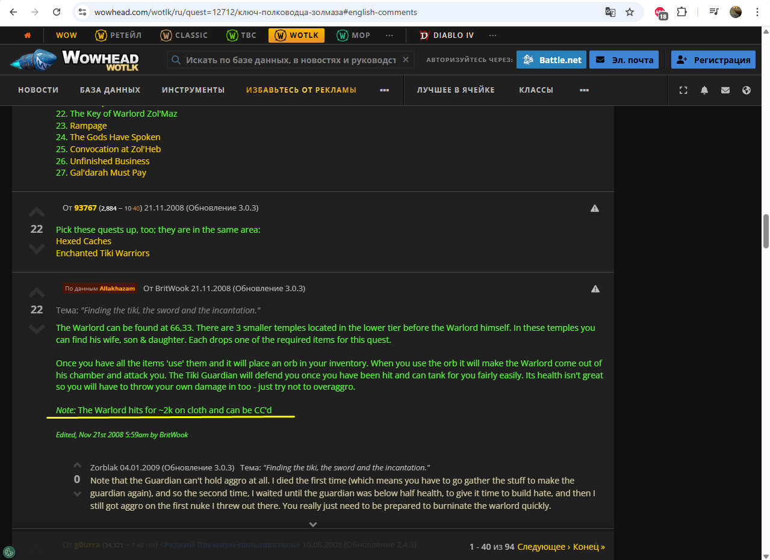Click the home icon in the top site bar
Image resolution: width=770 pixels, height=560 pixels.
pyautogui.click(x=27, y=35)
